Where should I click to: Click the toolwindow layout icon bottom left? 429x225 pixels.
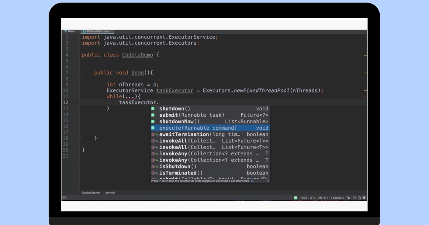click(x=65, y=197)
